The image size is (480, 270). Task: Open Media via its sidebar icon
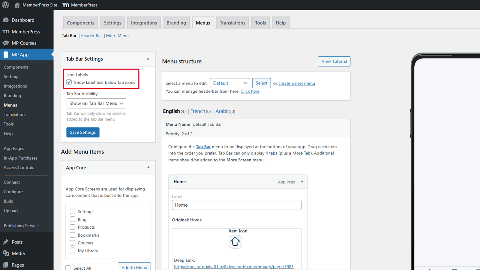click(6, 253)
